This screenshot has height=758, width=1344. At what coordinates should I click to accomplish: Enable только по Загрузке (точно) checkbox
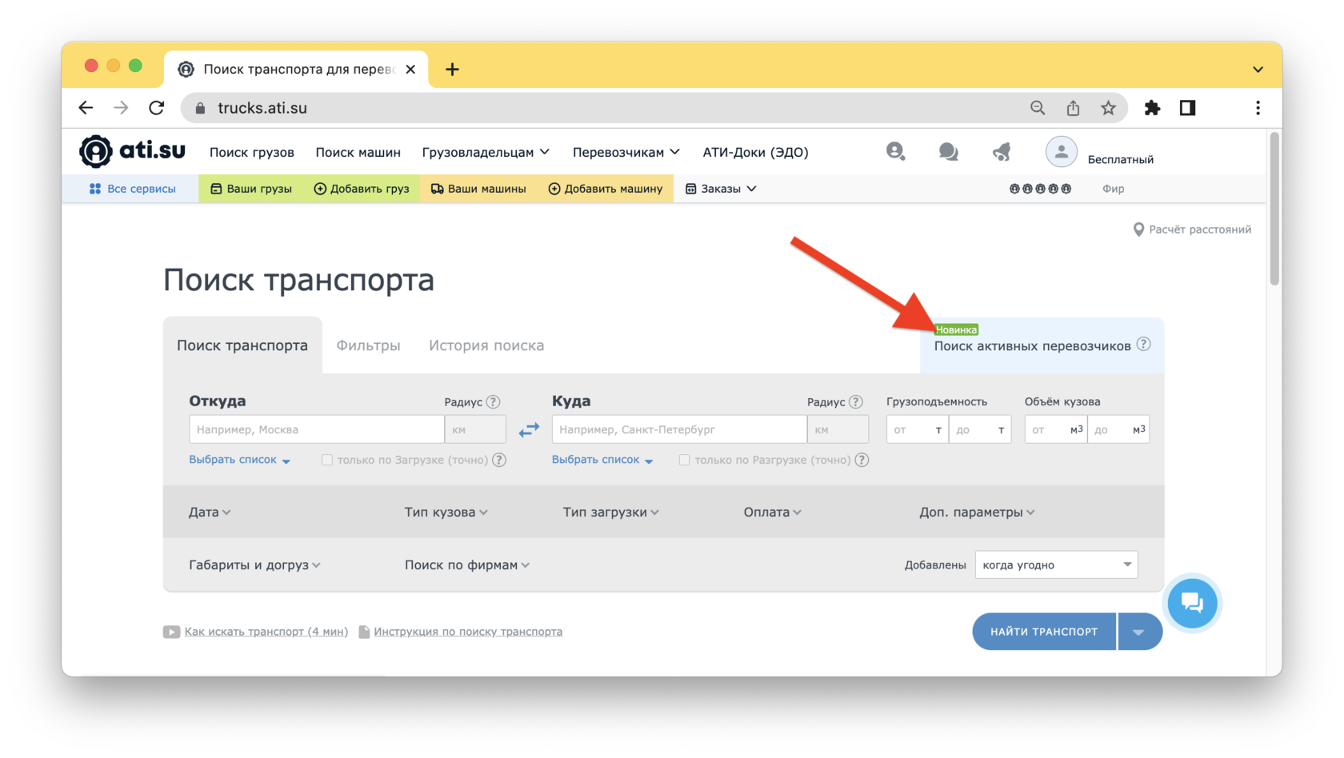[327, 460]
